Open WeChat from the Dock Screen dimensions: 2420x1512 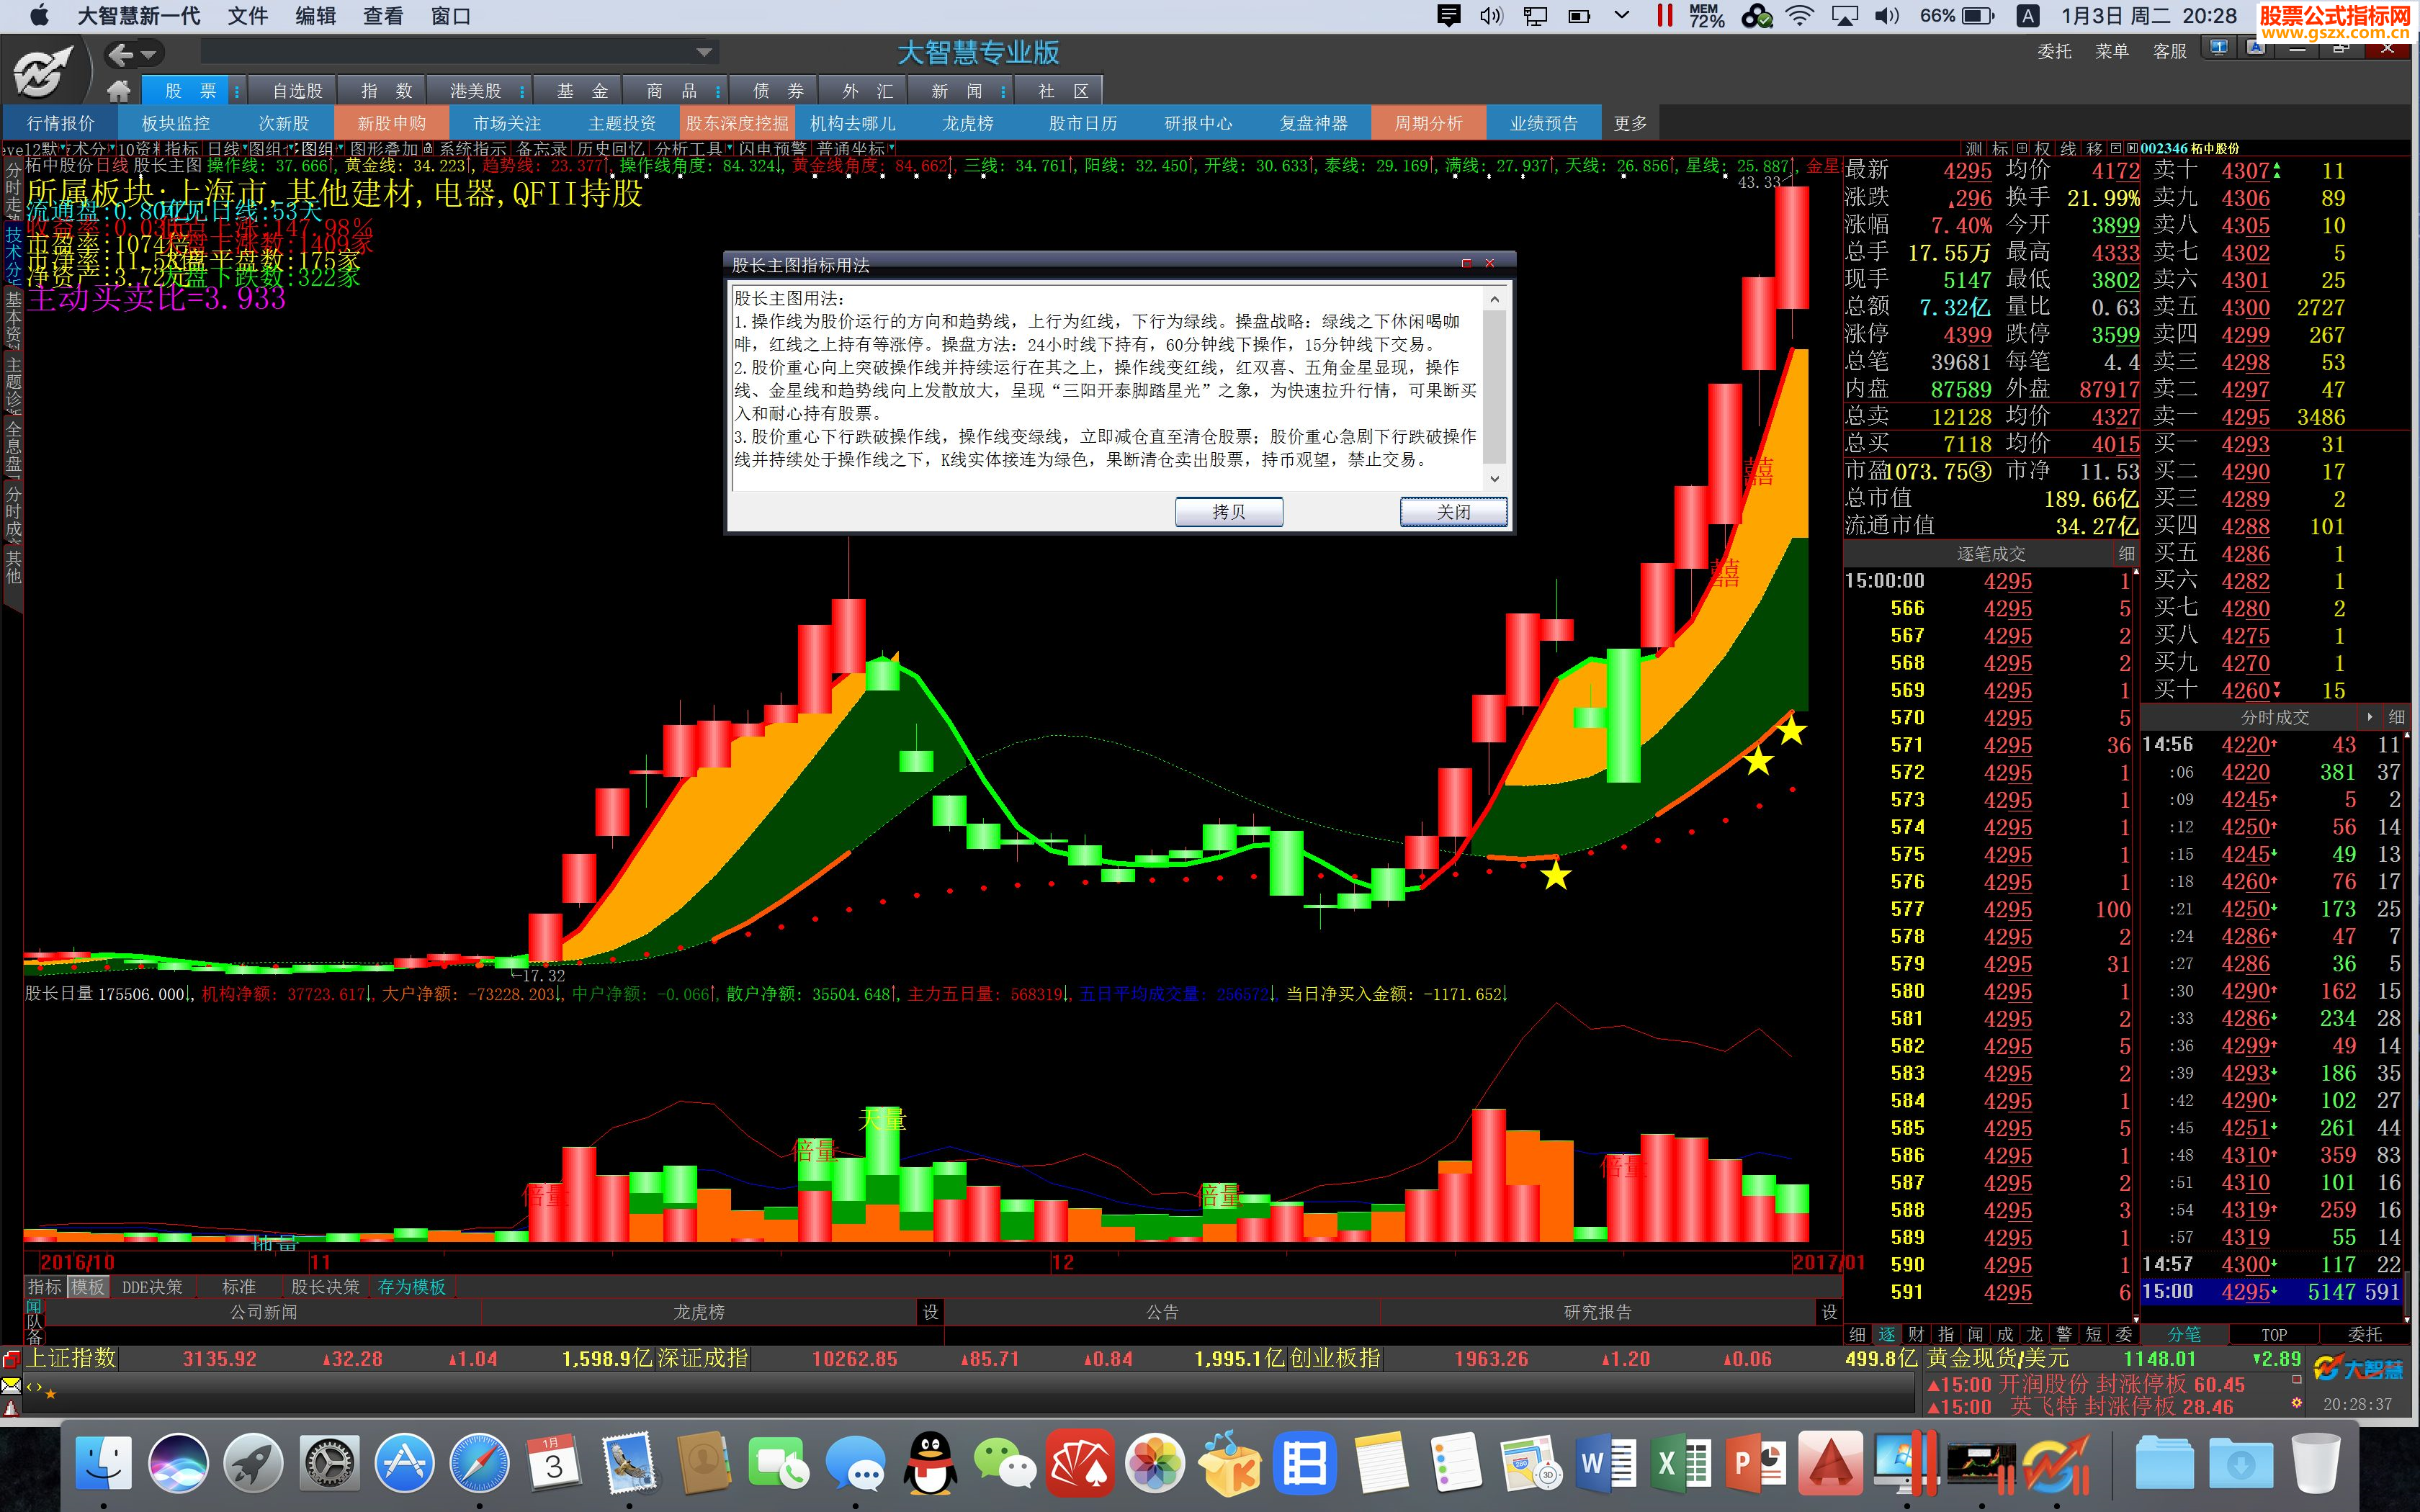point(1005,1464)
